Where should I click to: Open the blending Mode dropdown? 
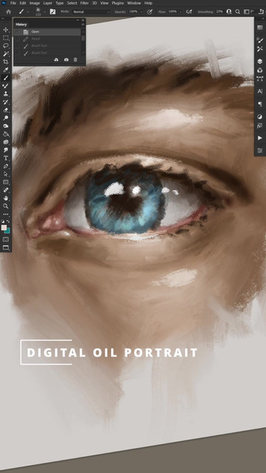point(92,12)
